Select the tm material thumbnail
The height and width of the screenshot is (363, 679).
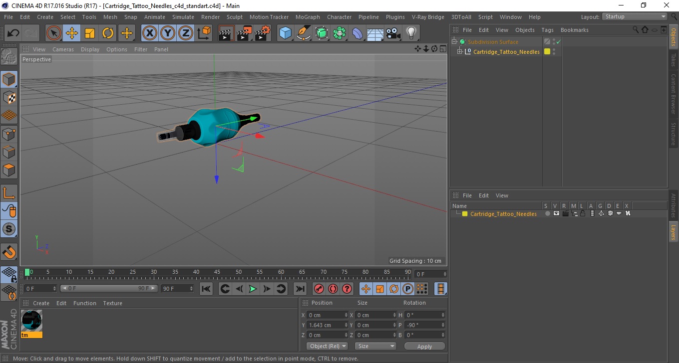[31, 321]
